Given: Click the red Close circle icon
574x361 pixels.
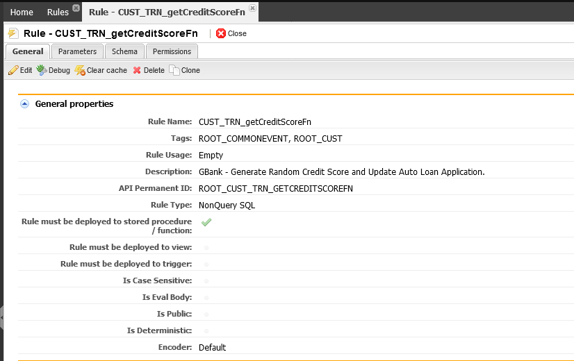Looking at the screenshot, I should point(221,33).
